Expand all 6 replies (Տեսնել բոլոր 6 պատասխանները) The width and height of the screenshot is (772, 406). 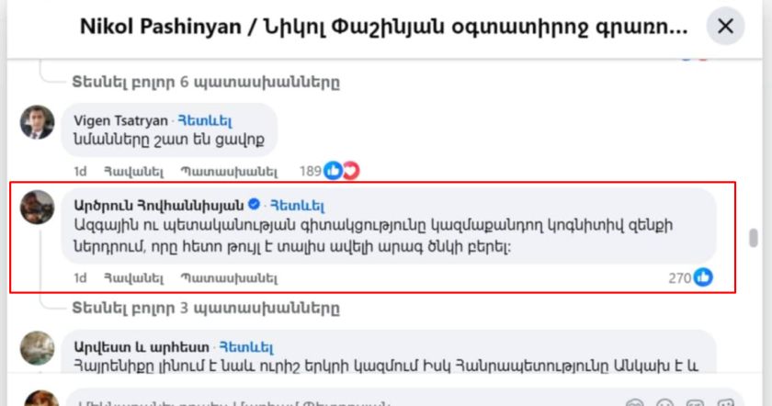[x=206, y=82]
